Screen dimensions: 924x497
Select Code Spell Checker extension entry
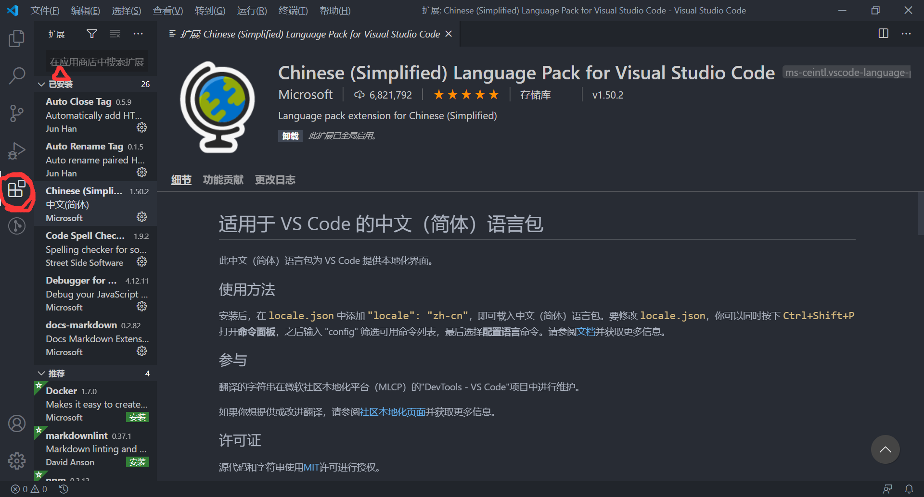95,248
